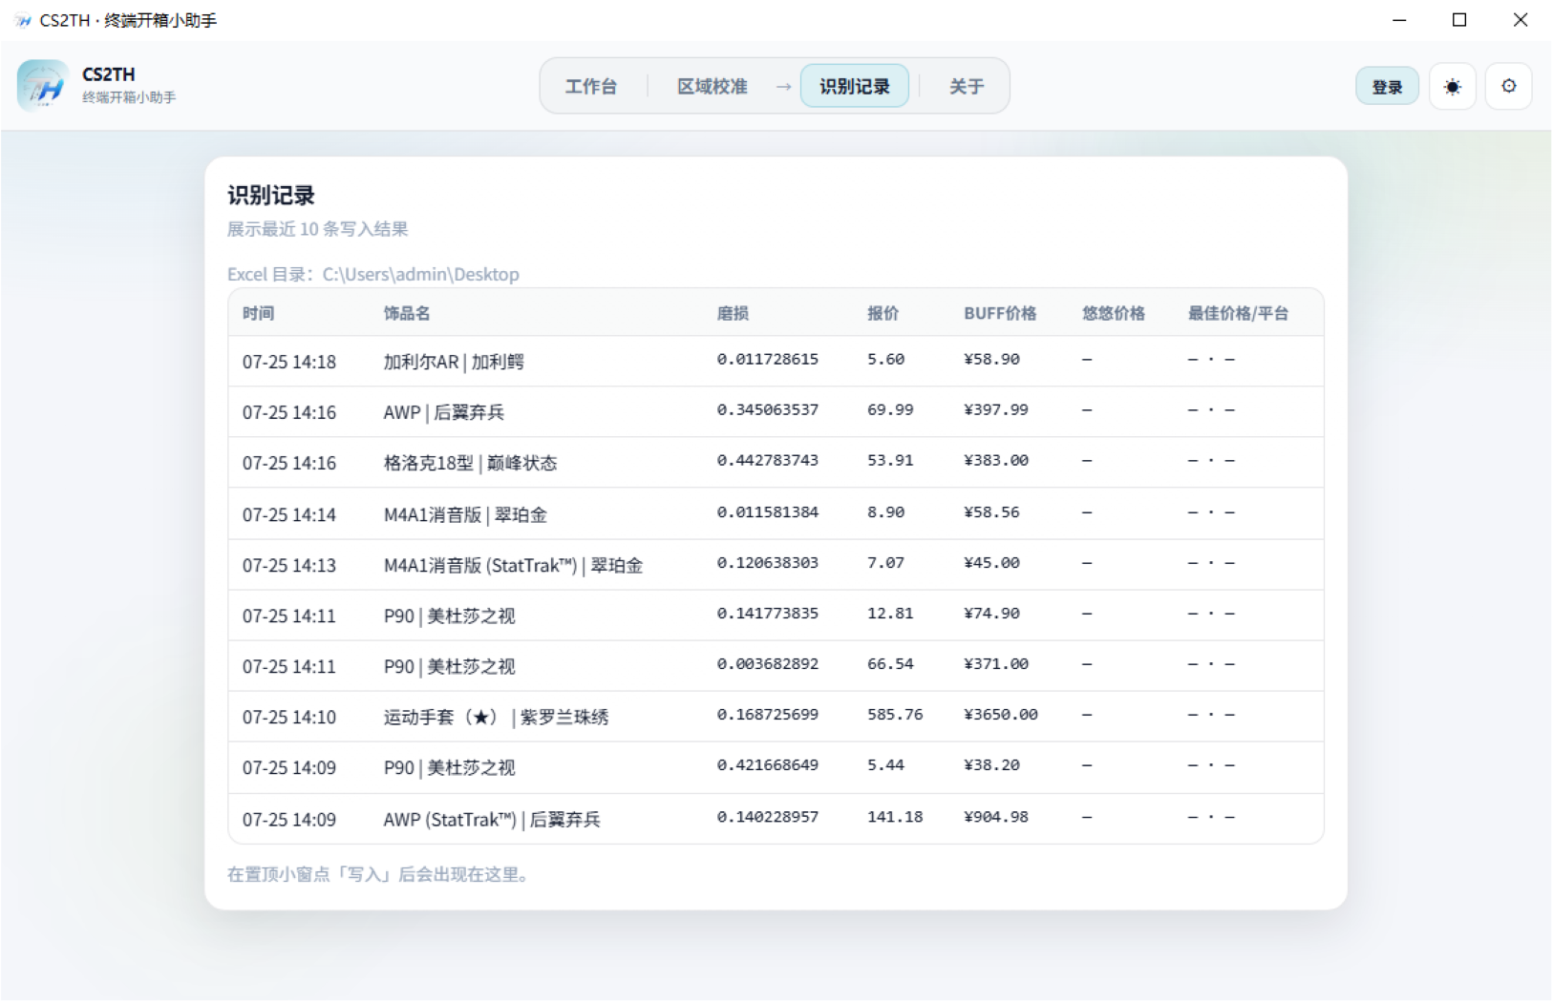Select the 识别记录 tab
The image size is (1553, 1002).
pyautogui.click(x=854, y=87)
